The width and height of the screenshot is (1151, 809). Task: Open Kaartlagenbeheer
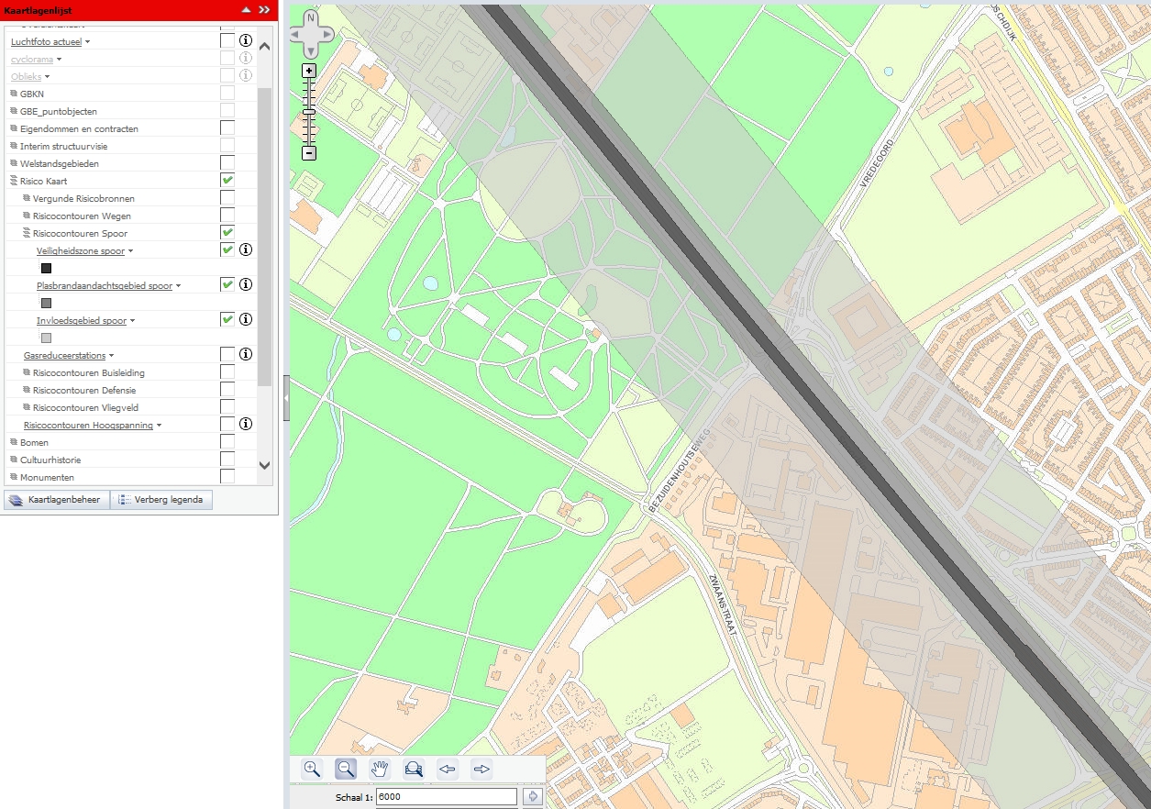(x=56, y=500)
